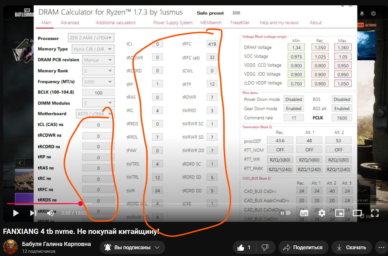
Task: Click the cLDO VDDP Voltage Max. value 1.050
Action: pos(343,84)
